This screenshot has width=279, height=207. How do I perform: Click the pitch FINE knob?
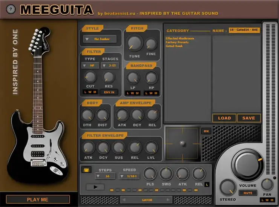151,44
